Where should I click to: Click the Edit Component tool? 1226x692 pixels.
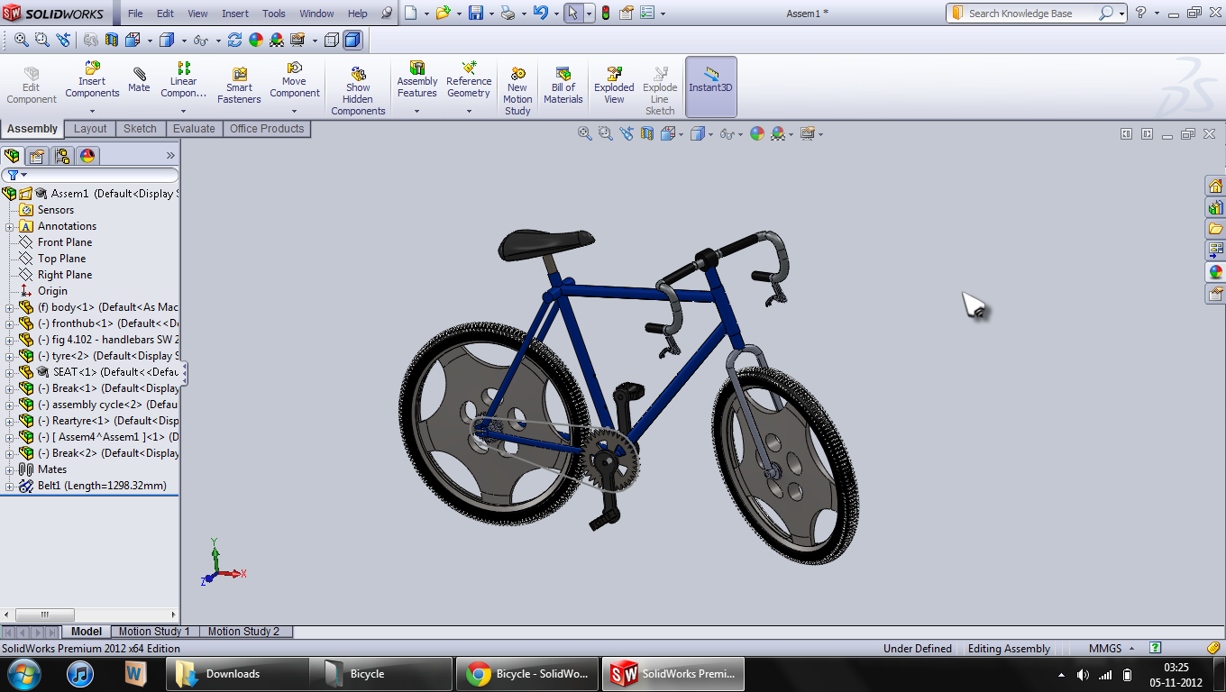coord(32,86)
